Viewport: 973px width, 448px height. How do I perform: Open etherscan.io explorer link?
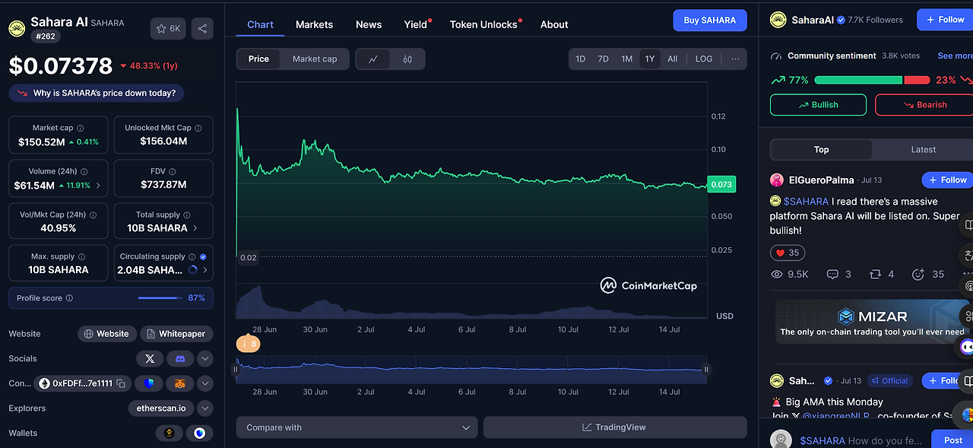[160, 408]
